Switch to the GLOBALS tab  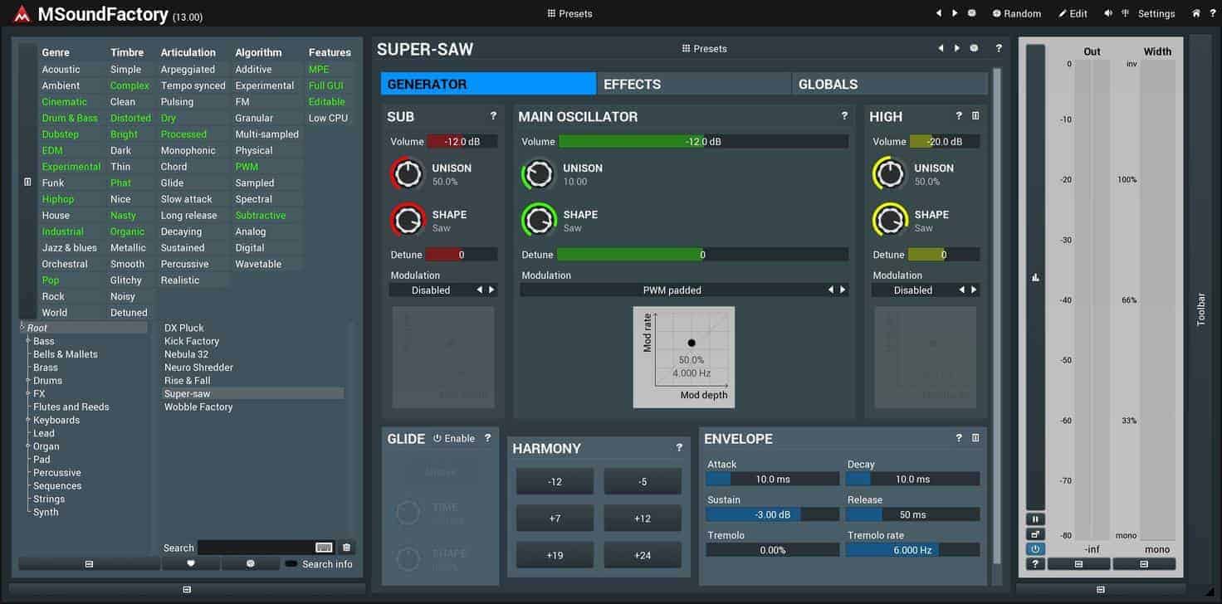890,84
